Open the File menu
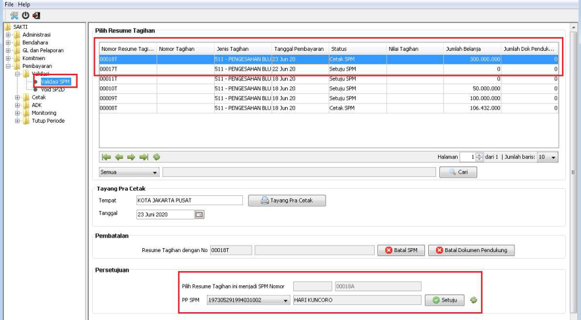 pos(9,4)
